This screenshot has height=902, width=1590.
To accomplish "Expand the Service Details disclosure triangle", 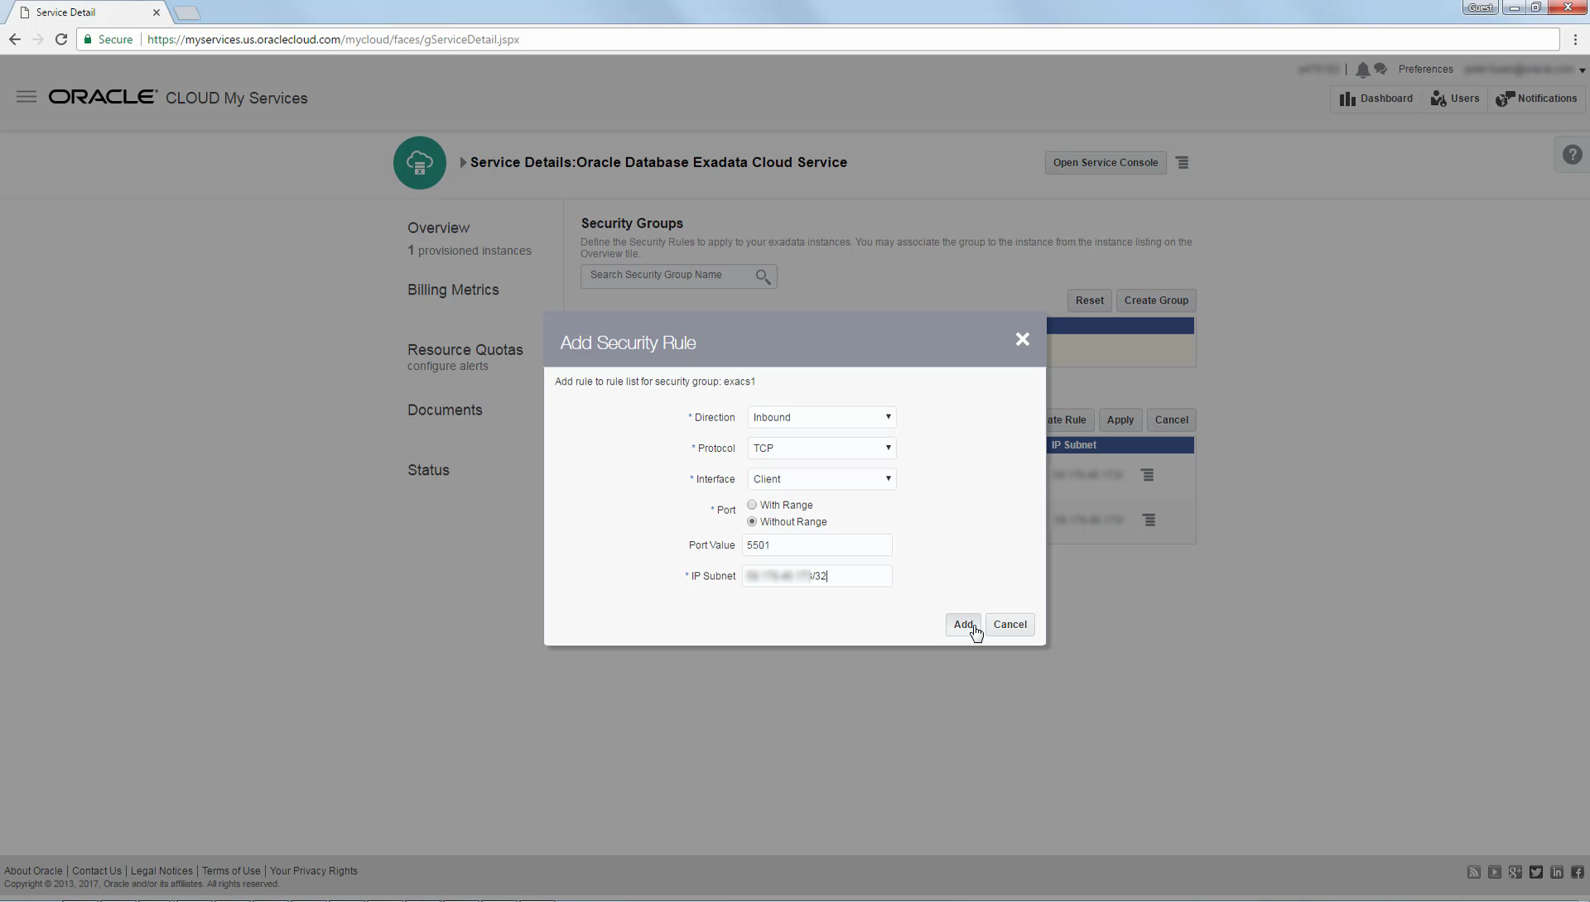I will pos(464,163).
